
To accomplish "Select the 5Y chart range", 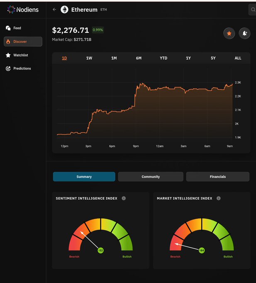I will click(213, 58).
